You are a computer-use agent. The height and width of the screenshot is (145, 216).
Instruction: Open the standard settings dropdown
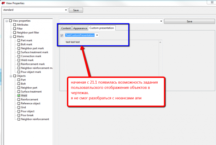click(x=66, y=10)
